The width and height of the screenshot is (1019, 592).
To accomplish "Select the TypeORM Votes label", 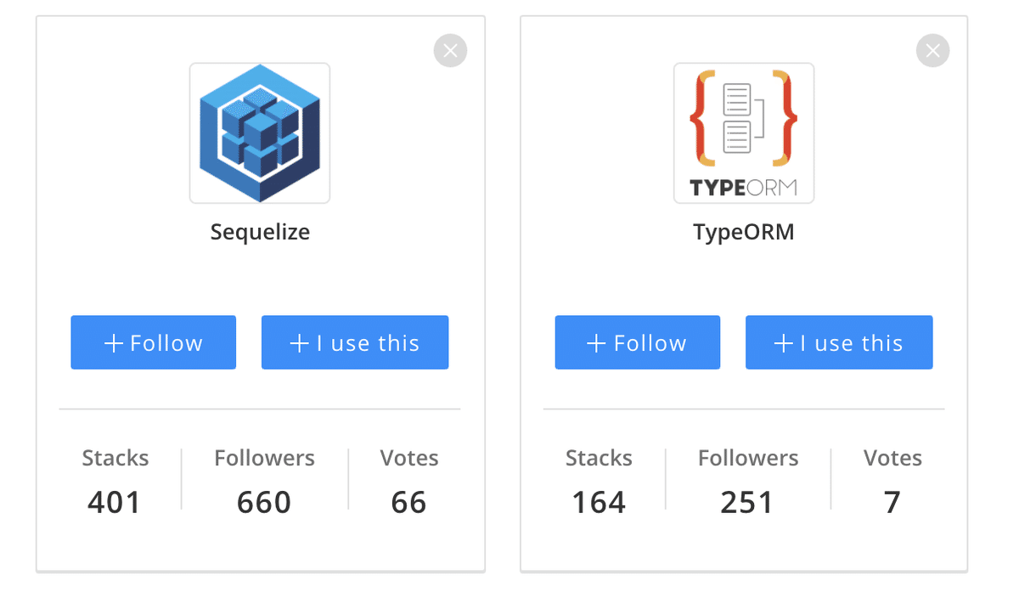I will click(892, 459).
